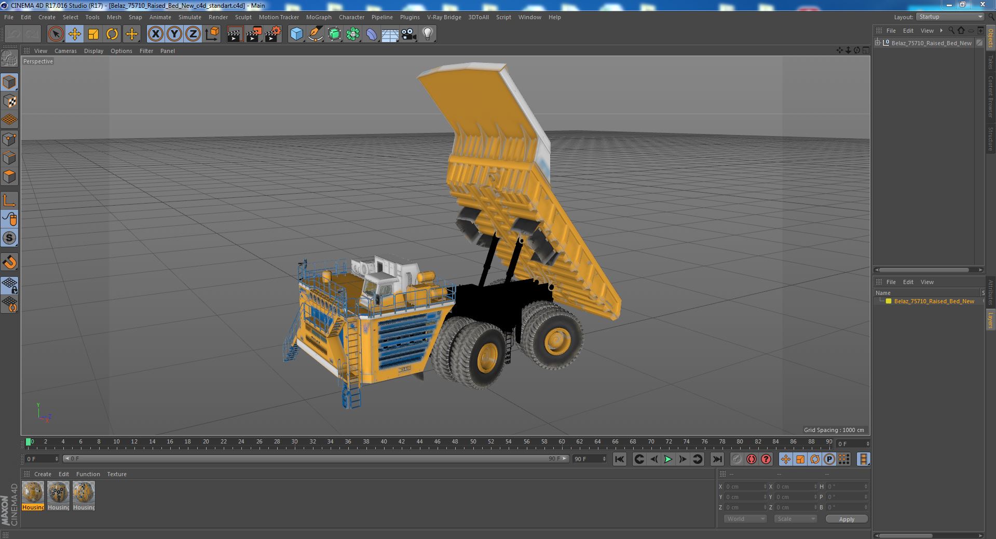This screenshot has width=996, height=539.
Task: Select the Move tool
Action: 75,34
